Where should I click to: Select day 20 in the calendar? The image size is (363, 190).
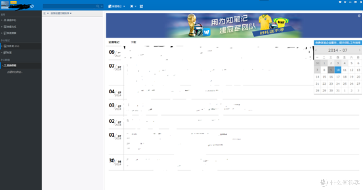coord(358,77)
